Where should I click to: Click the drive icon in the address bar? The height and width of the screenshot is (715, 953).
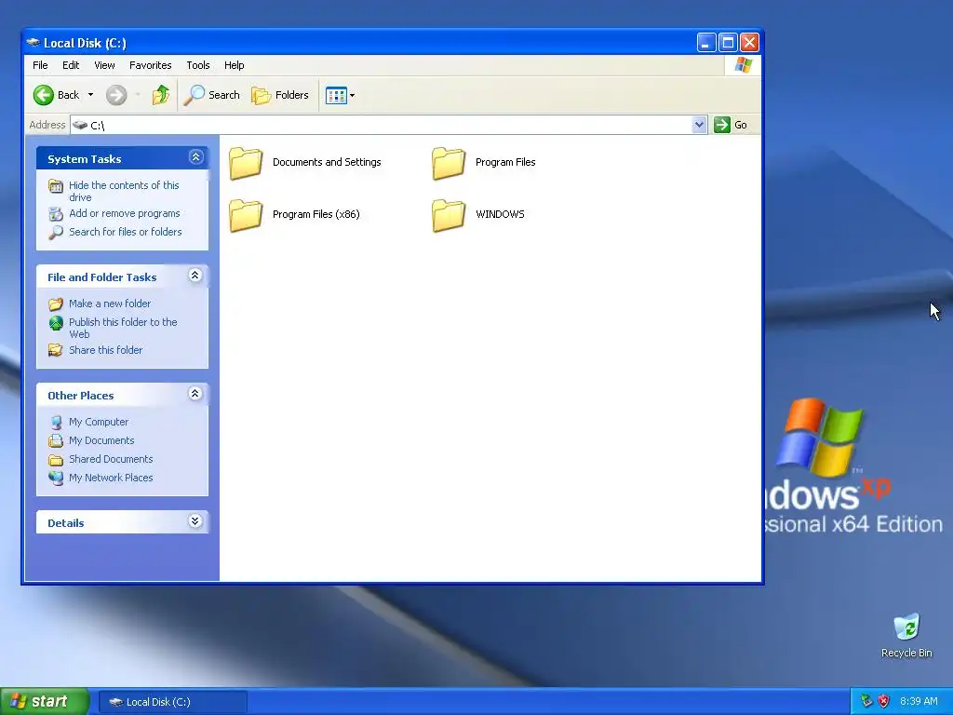click(x=80, y=126)
